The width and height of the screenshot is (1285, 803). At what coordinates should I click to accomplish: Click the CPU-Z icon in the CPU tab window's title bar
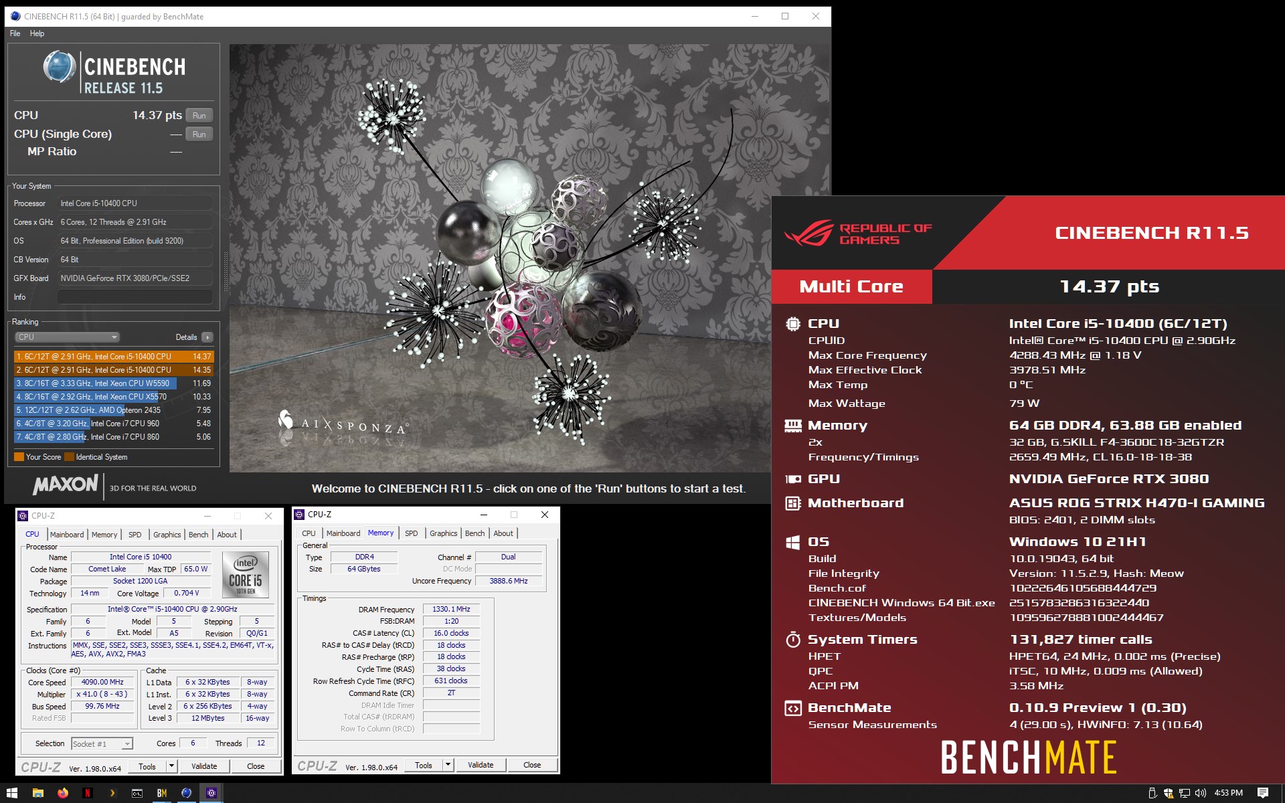pos(23,516)
